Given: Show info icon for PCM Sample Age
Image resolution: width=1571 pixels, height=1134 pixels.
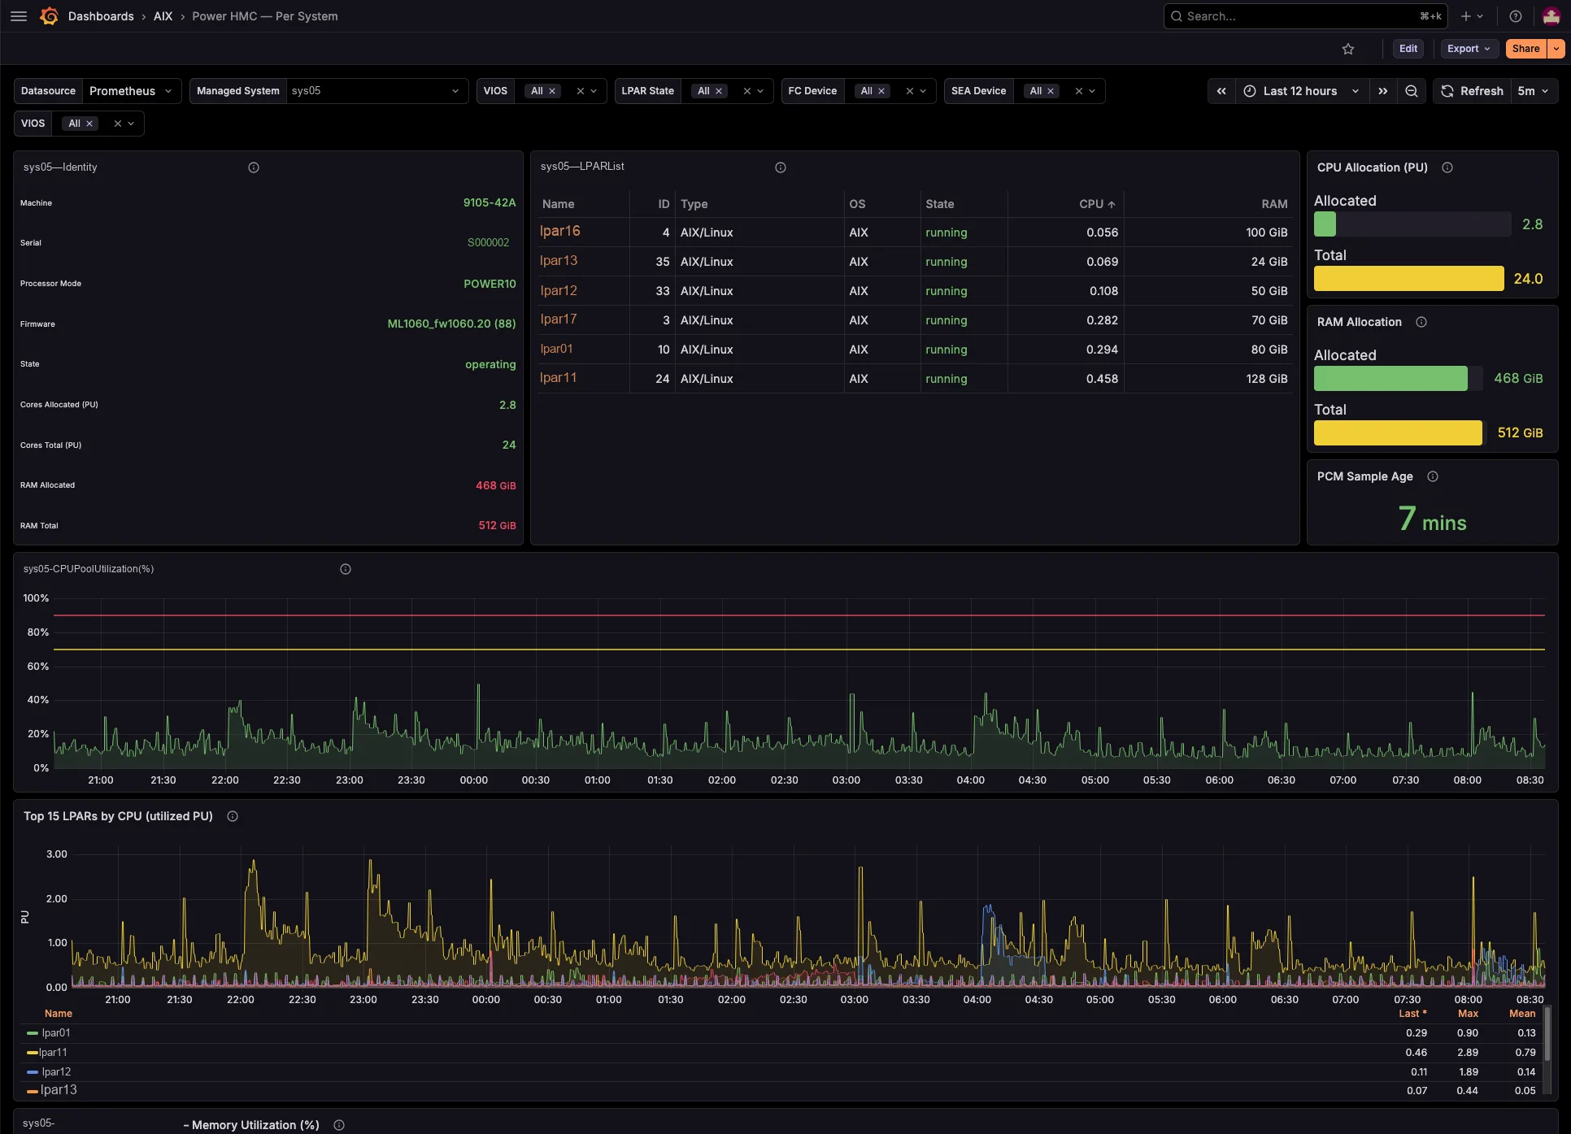Looking at the screenshot, I should (1433, 476).
